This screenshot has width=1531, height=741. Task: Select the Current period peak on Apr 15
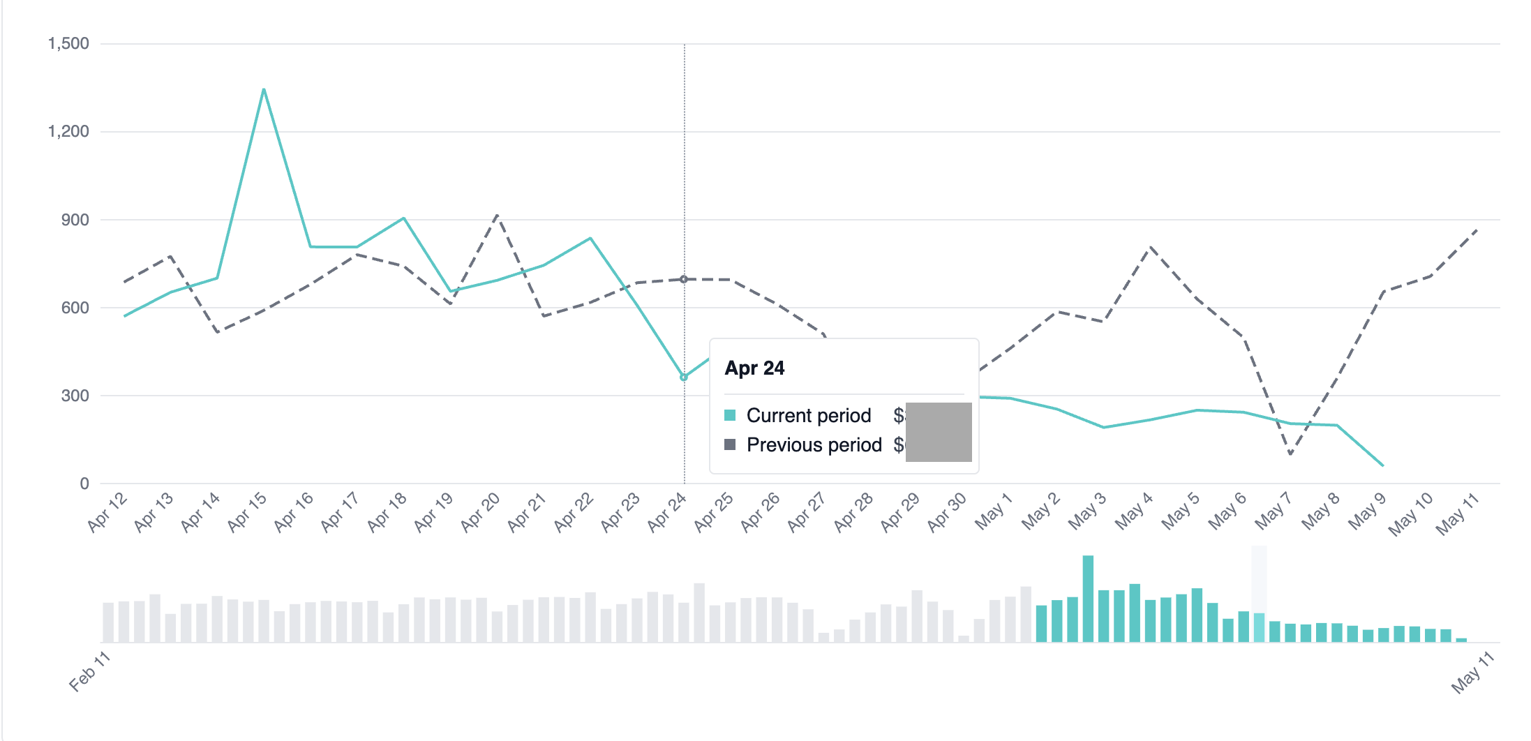264,89
